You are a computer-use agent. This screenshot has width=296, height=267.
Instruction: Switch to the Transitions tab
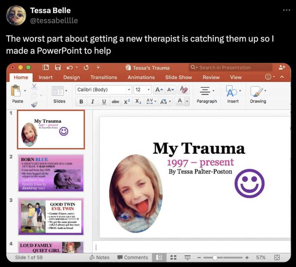point(104,77)
